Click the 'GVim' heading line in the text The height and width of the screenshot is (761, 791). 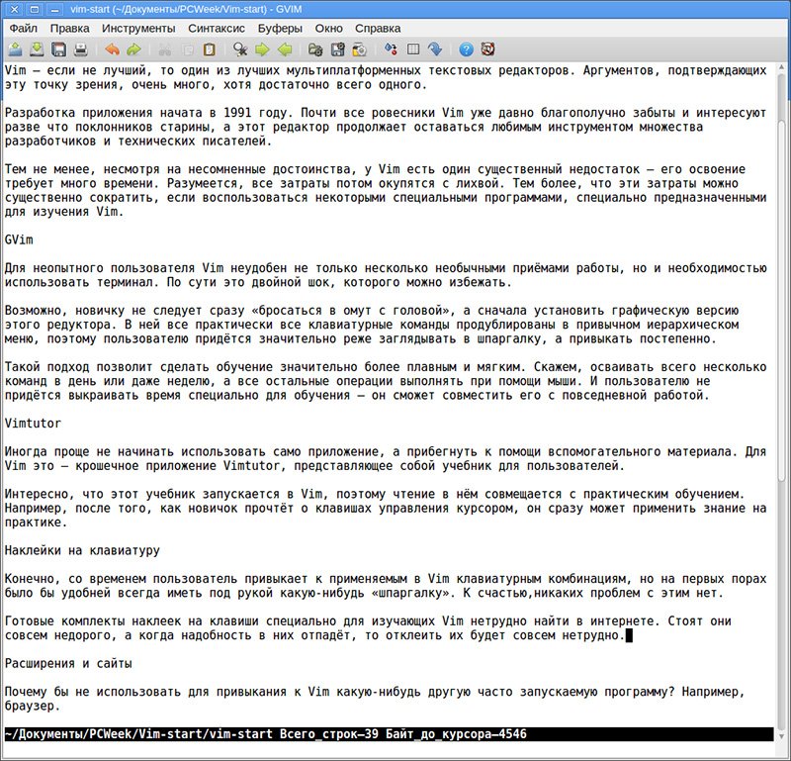(19, 239)
